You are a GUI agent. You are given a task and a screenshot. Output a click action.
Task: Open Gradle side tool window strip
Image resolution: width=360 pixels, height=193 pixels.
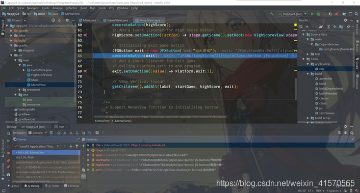coord(357,64)
